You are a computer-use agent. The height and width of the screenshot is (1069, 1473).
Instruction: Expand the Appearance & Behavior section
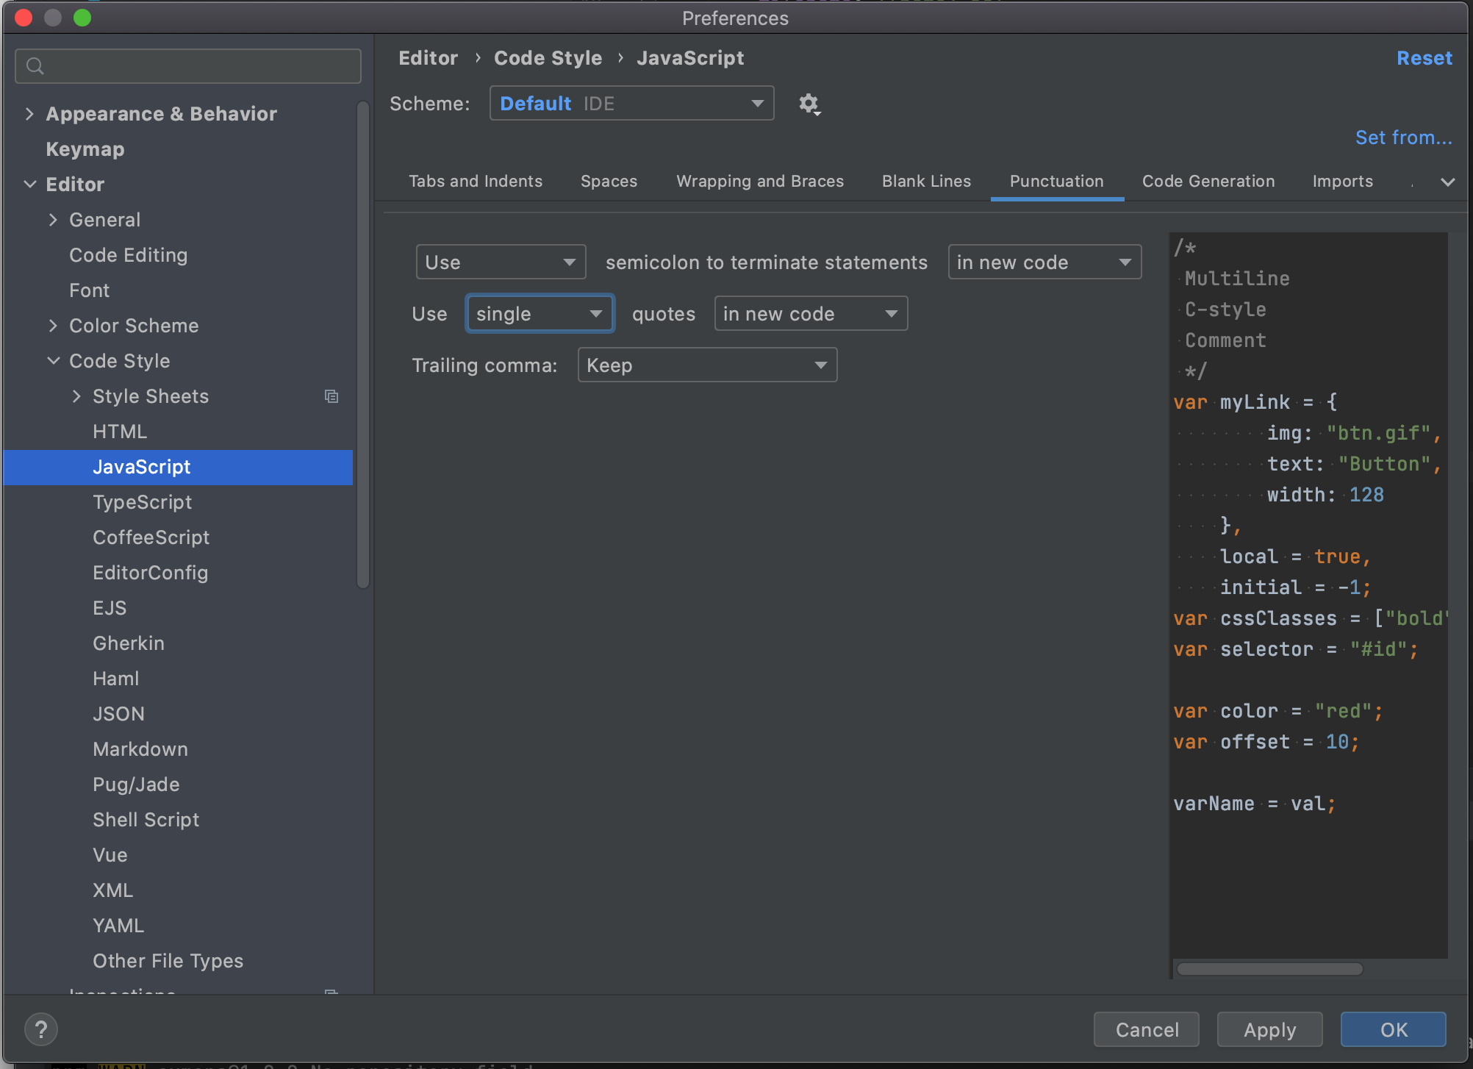(29, 114)
